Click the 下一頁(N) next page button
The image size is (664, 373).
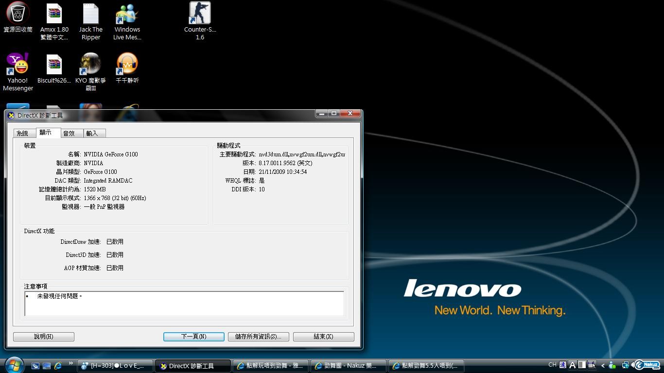click(194, 337)
